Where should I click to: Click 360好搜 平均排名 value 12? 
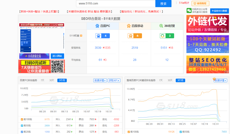tap(167, 60)
